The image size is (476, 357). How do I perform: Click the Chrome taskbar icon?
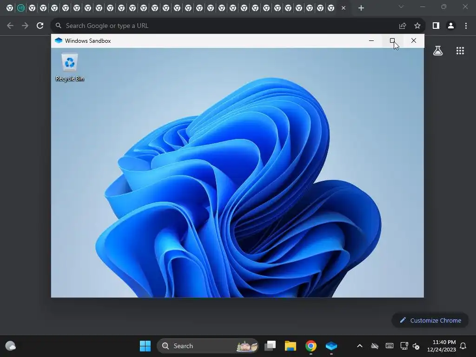[311, 346]
